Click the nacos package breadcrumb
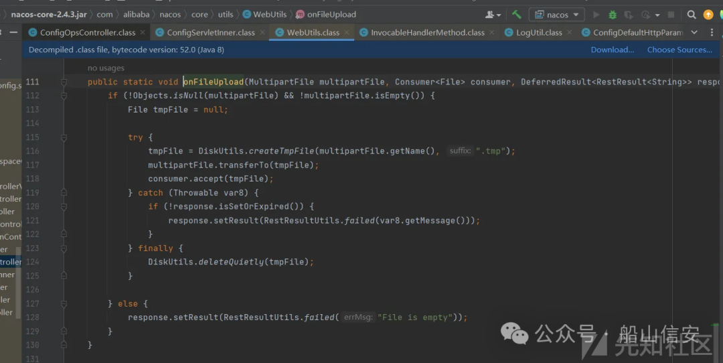Image resolution: width=723 pixels, height=363 pixels. pos(170,15)
